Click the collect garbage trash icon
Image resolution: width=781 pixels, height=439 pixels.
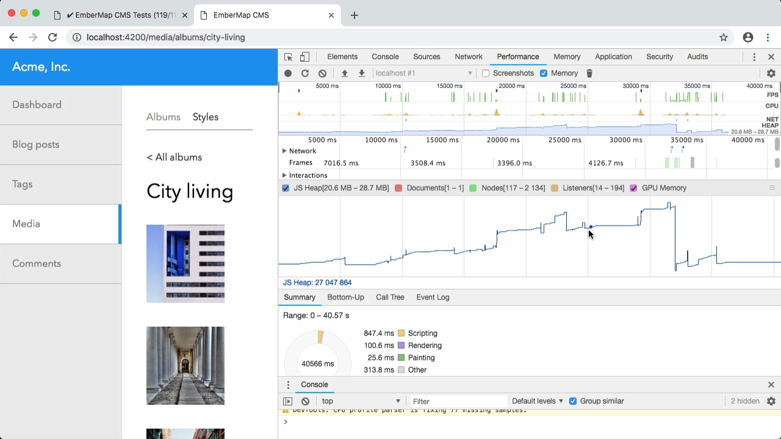589,73
